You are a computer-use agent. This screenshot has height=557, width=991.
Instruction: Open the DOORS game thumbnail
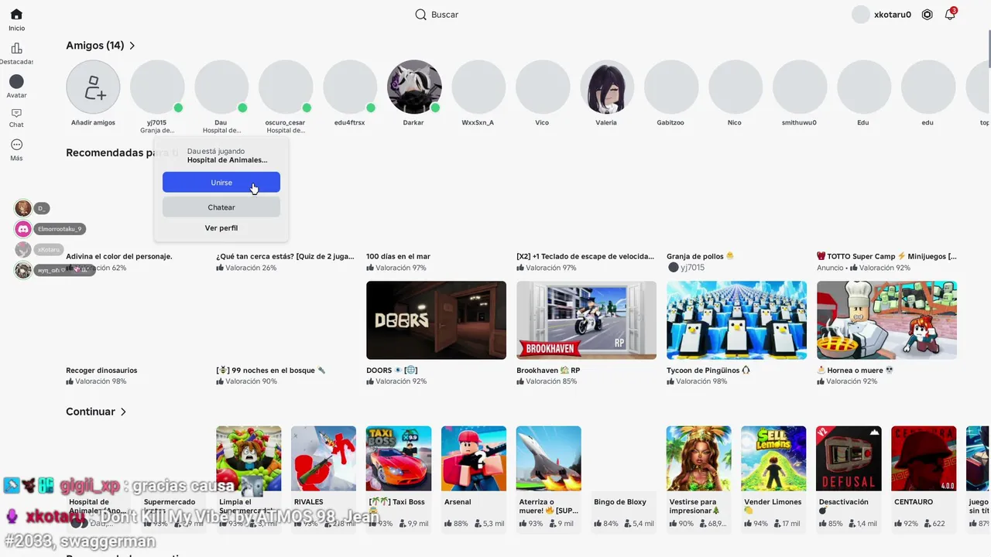[436, 320]
